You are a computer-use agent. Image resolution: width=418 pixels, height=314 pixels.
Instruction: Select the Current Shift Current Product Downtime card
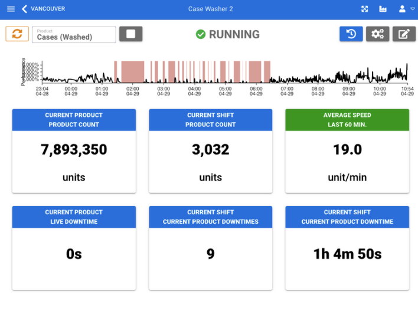click(x=347, y=248)
